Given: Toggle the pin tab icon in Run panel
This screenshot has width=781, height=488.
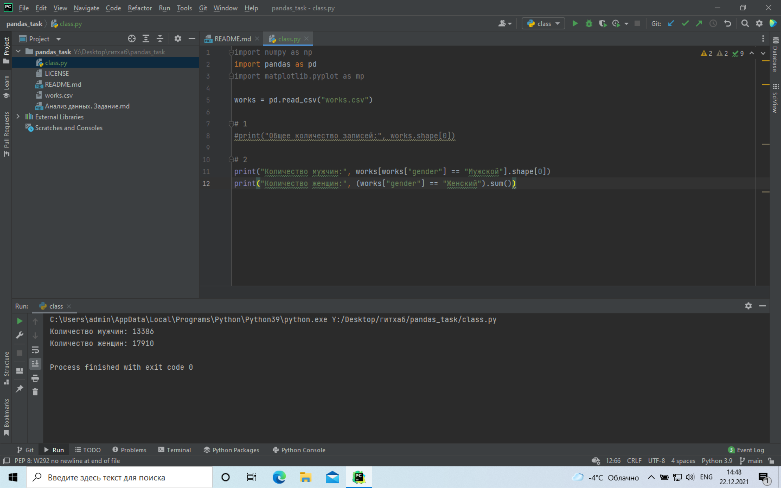Looking at the screenshot, I should (19, 389).
